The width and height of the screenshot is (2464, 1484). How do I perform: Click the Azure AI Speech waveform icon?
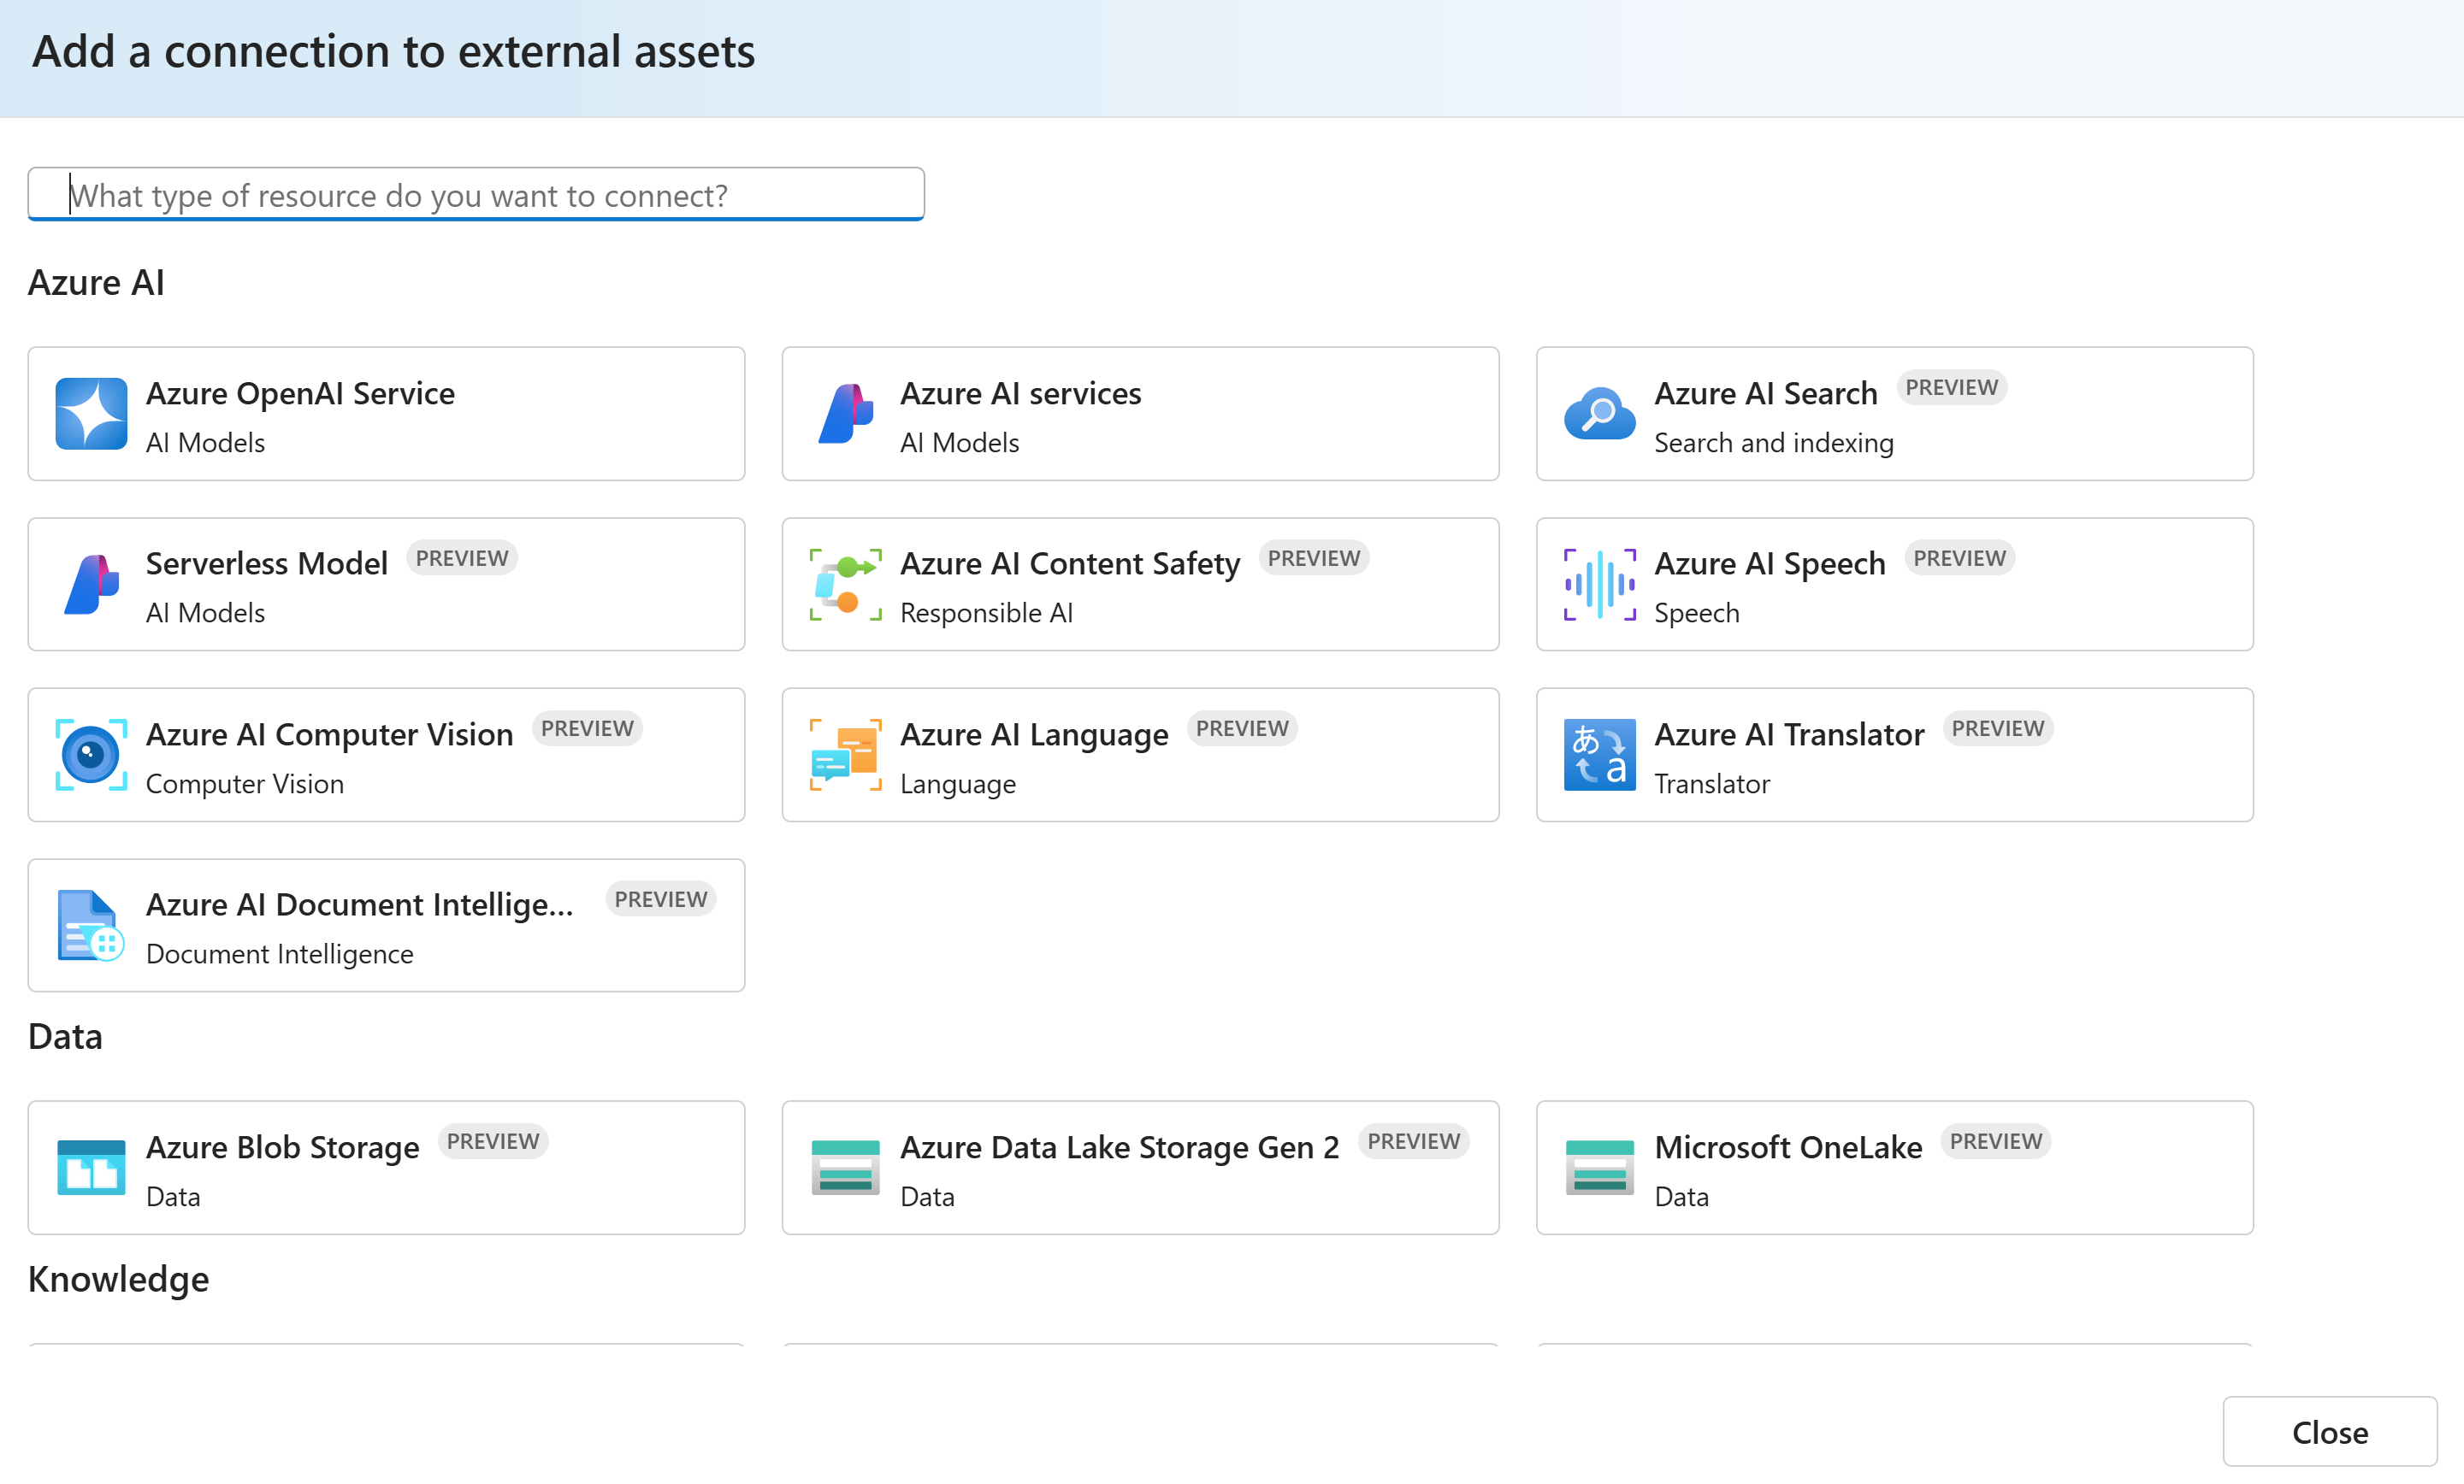pos(1599,585)
